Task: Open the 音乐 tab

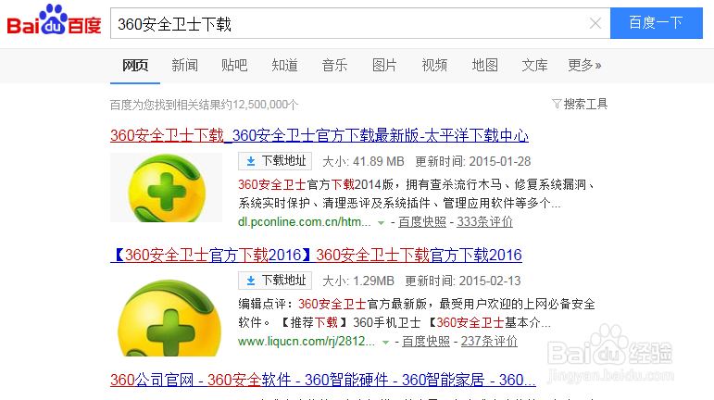Action: pos(334,66)
